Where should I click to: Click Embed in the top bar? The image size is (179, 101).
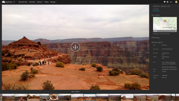coord(47,2)
